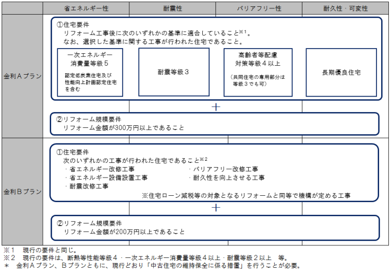The height and width of the screenshot is (272, 391).
Task: Click the 耐久性・可変性 column header
Action: coord(345,8)
